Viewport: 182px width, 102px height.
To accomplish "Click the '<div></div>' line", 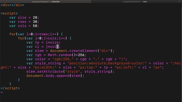I will [13, 5].
